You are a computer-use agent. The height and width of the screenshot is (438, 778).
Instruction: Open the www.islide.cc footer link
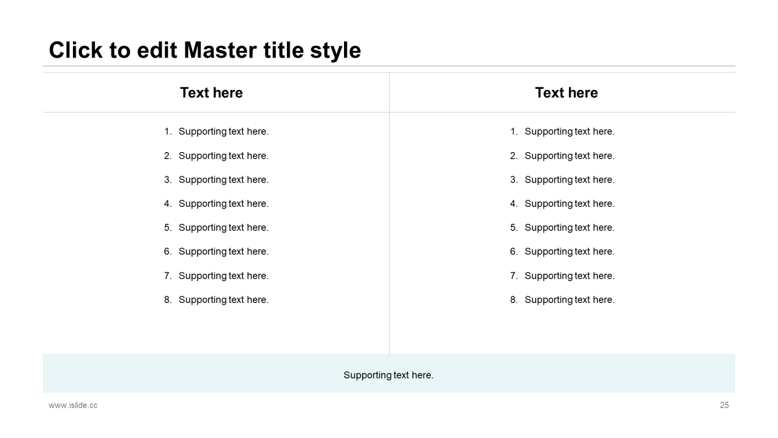click(73, 405)
